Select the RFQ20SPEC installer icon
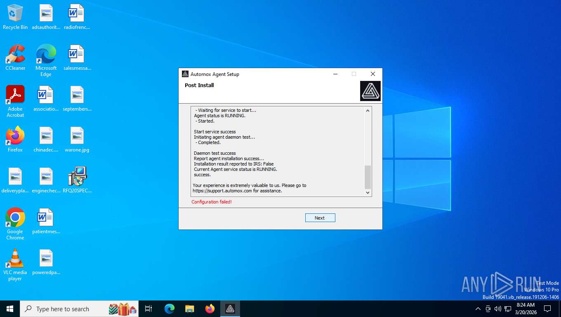The image size is (561, 317). (77, 180)
